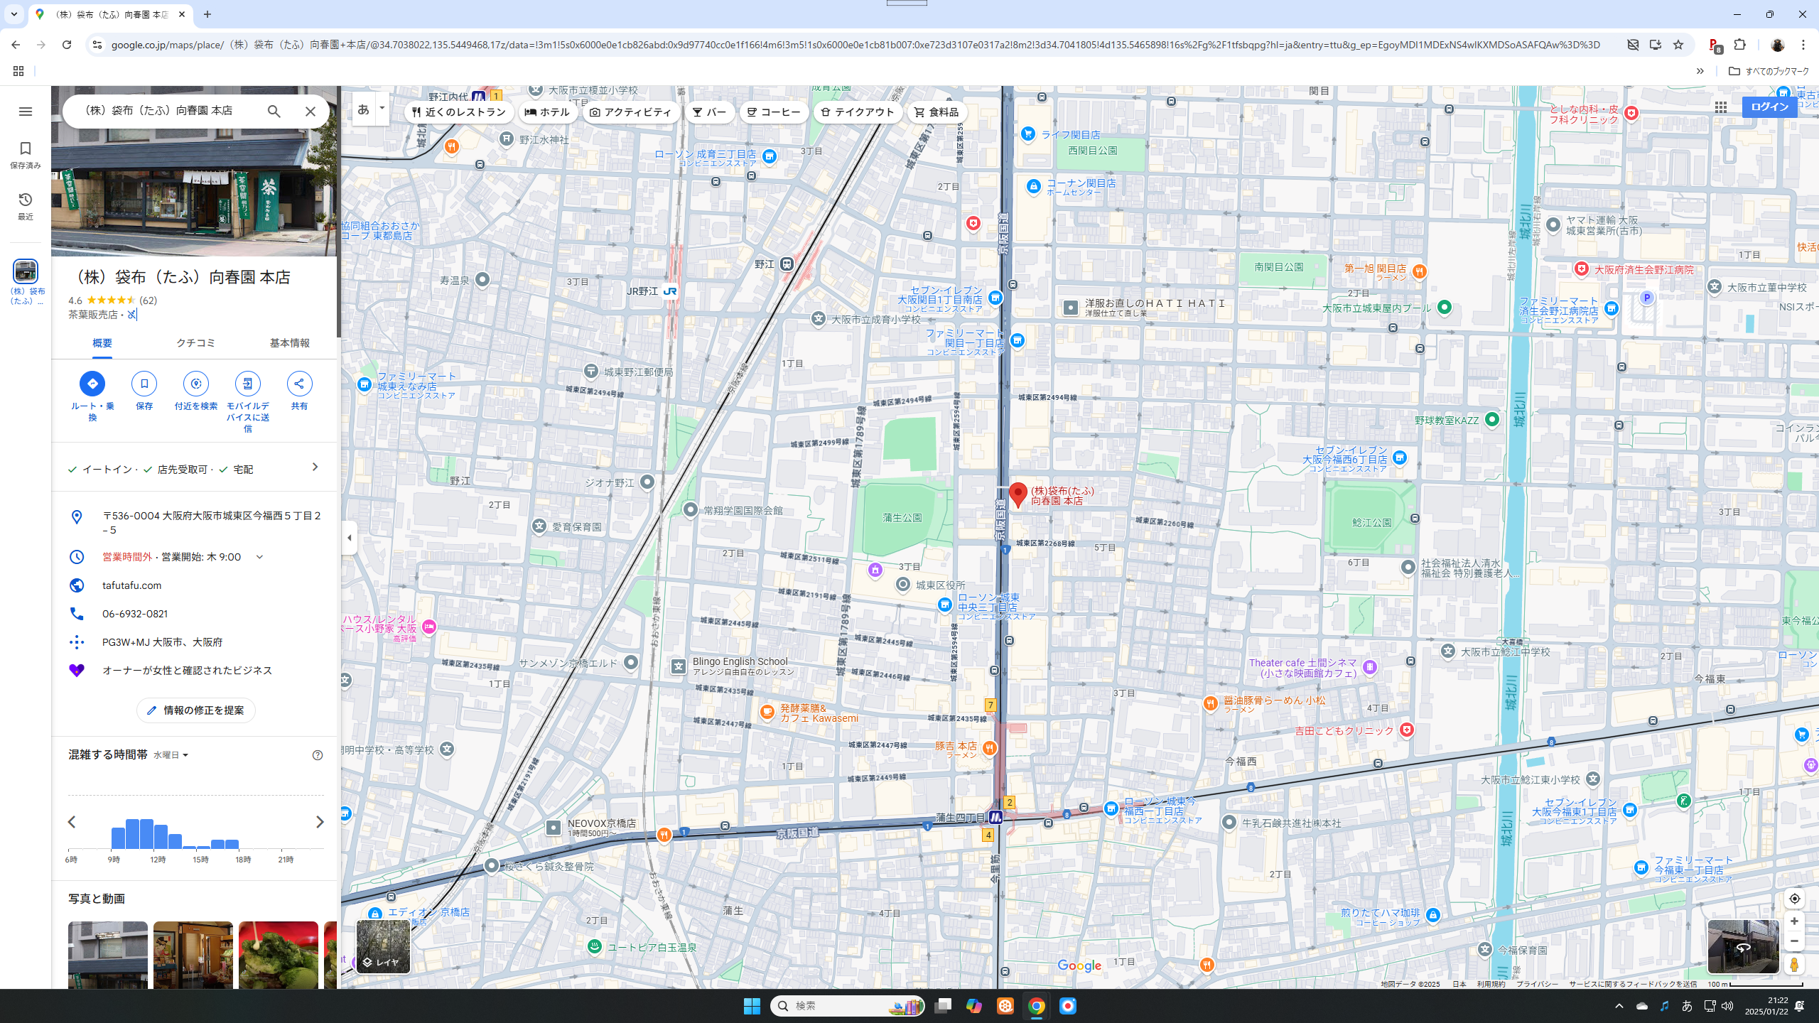The image size is (1819, 1023).
Task: Collapse the side panel arrow
Action: click(349, 538)
